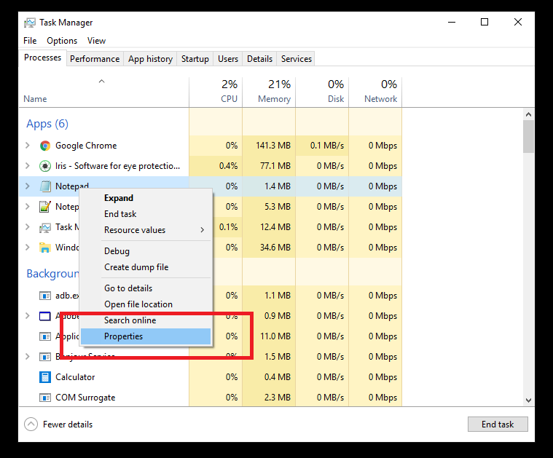Open the File menu
The image size is (553, 458).
pyautogui.click(x=30, y=41)
